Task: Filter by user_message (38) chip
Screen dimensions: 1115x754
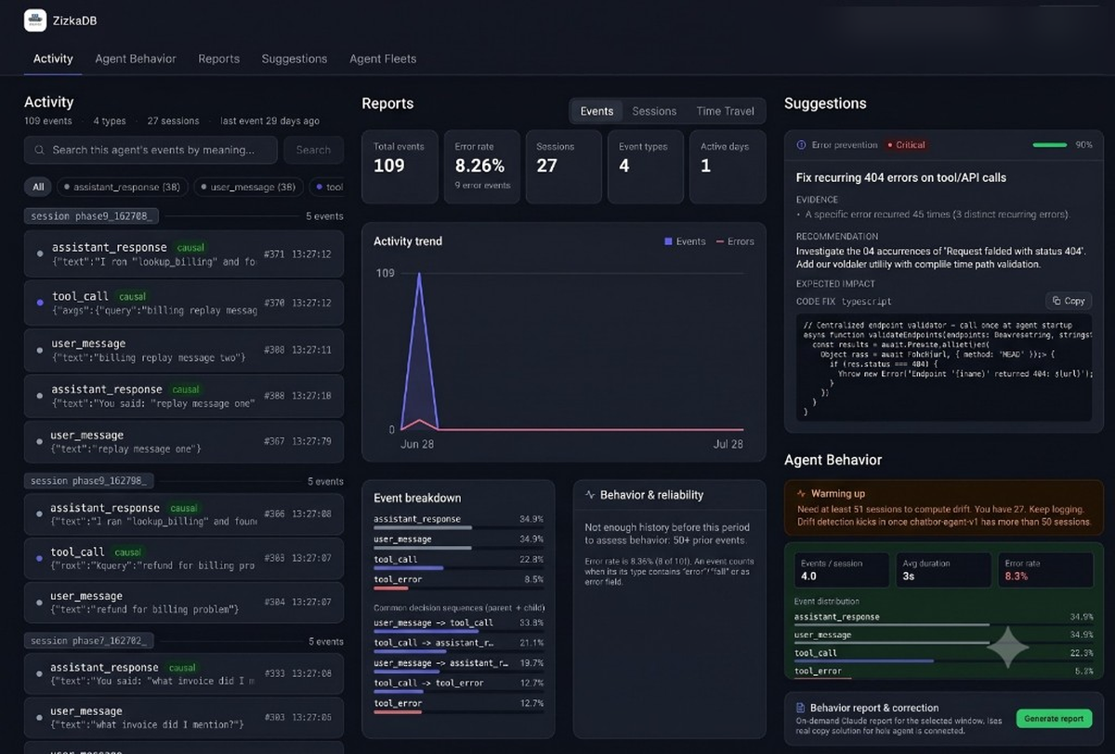Action: click(x=248, y=187)
